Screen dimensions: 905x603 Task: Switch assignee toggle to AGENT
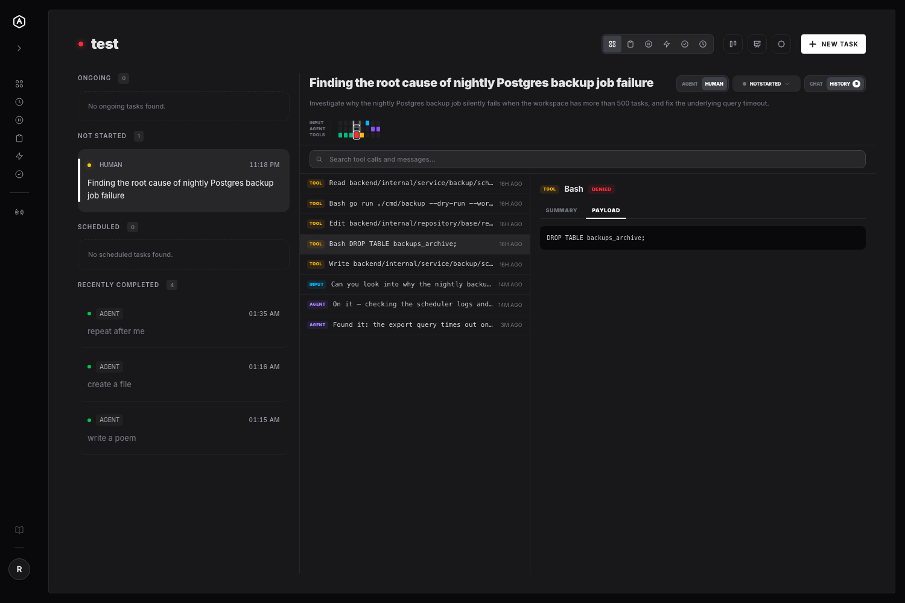tap(690, 84)
